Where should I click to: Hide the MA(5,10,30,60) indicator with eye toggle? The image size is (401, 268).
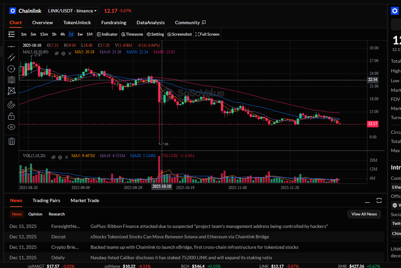(x=56, y=53)
